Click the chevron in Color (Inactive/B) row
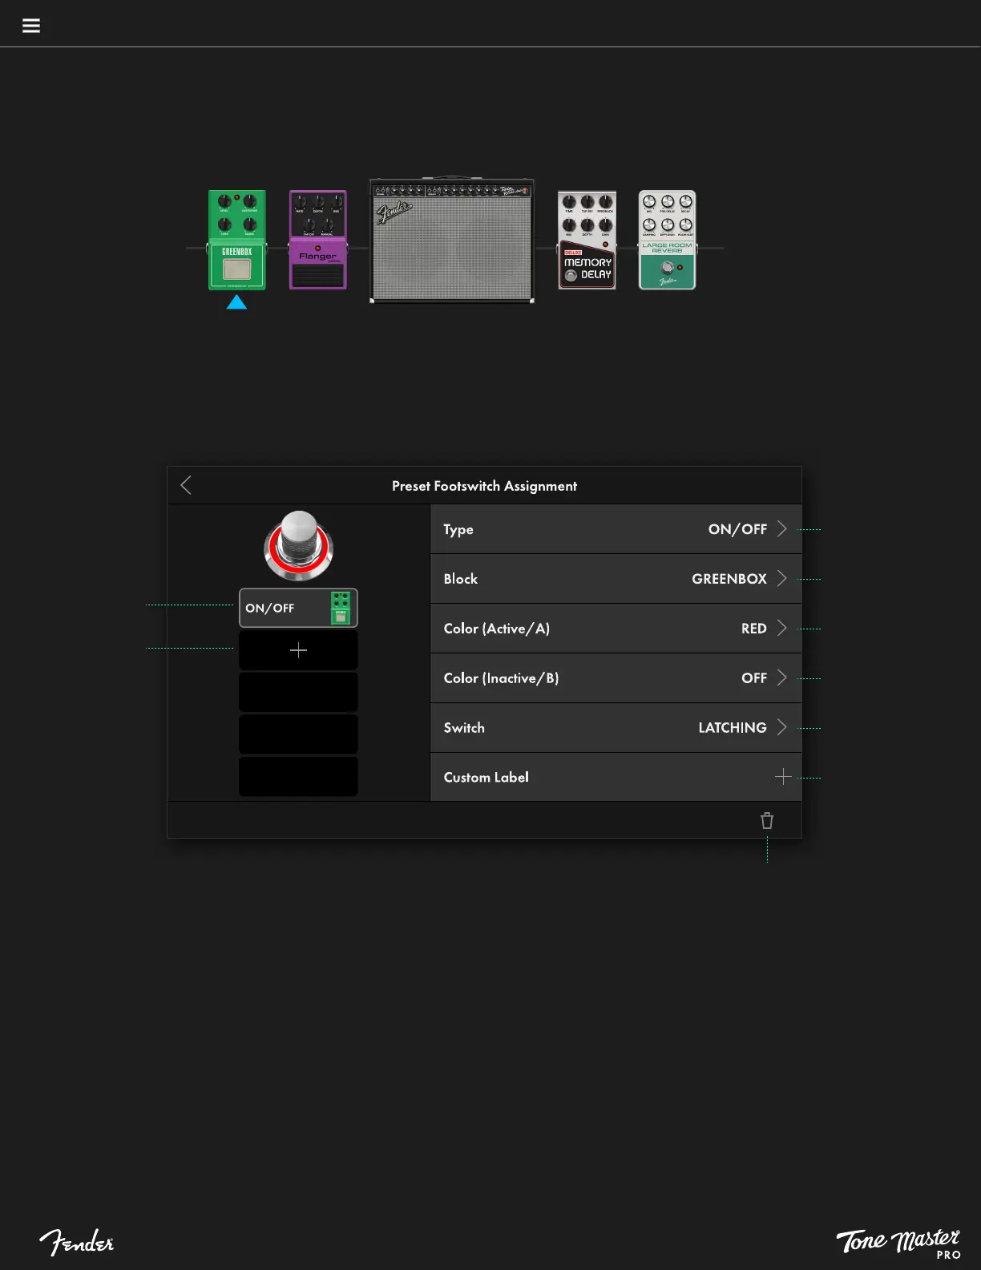The width and height of the screenshot is (981, 1270). [782, 678]
